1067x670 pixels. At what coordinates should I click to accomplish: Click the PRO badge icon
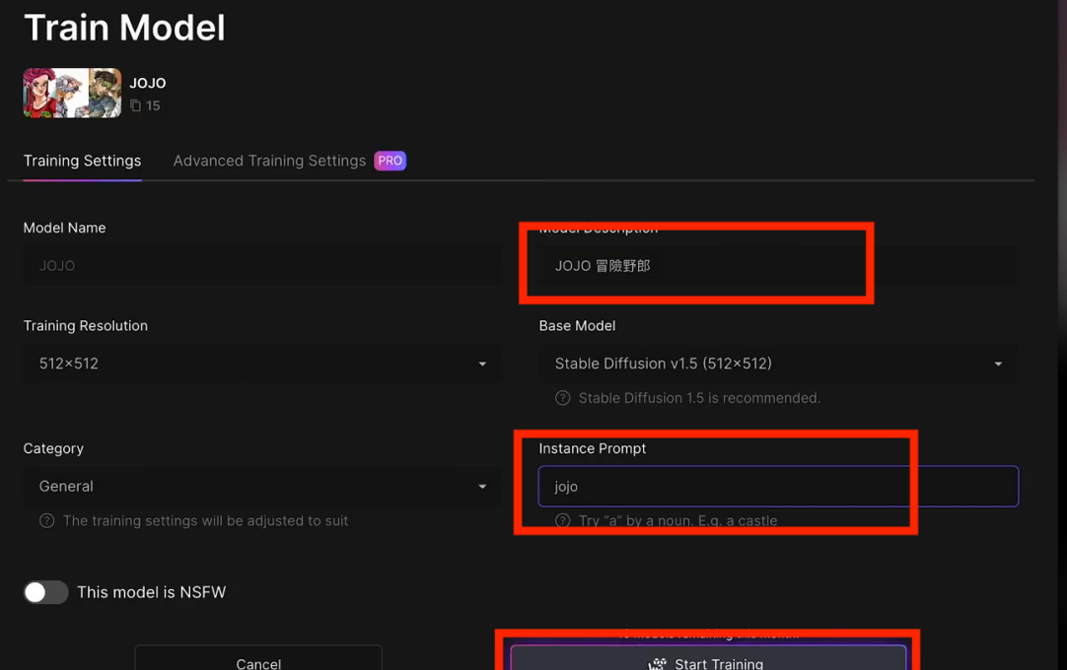(390, 161)
